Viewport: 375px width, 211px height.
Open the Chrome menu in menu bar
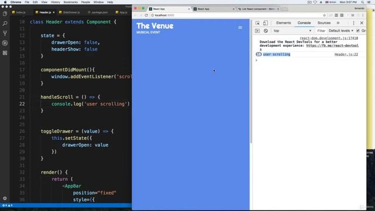16,2
